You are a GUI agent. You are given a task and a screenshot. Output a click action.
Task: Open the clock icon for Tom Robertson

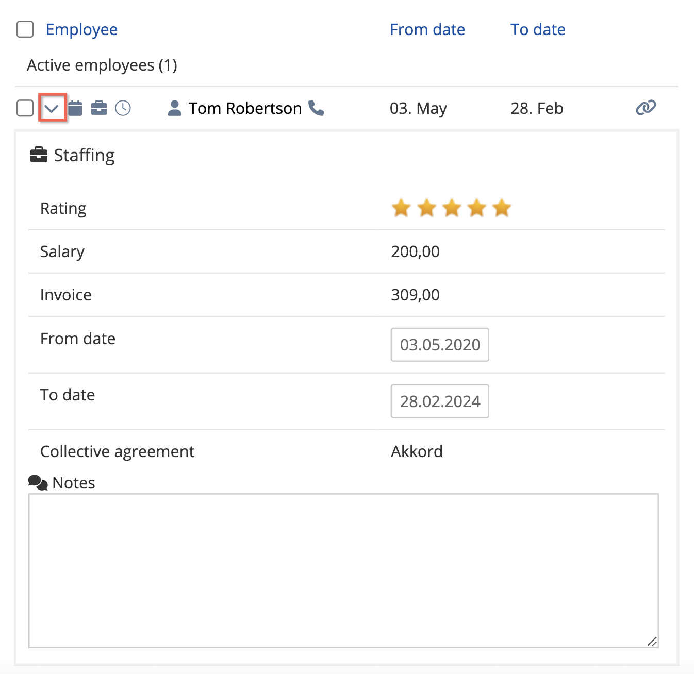tap(123, 108)
